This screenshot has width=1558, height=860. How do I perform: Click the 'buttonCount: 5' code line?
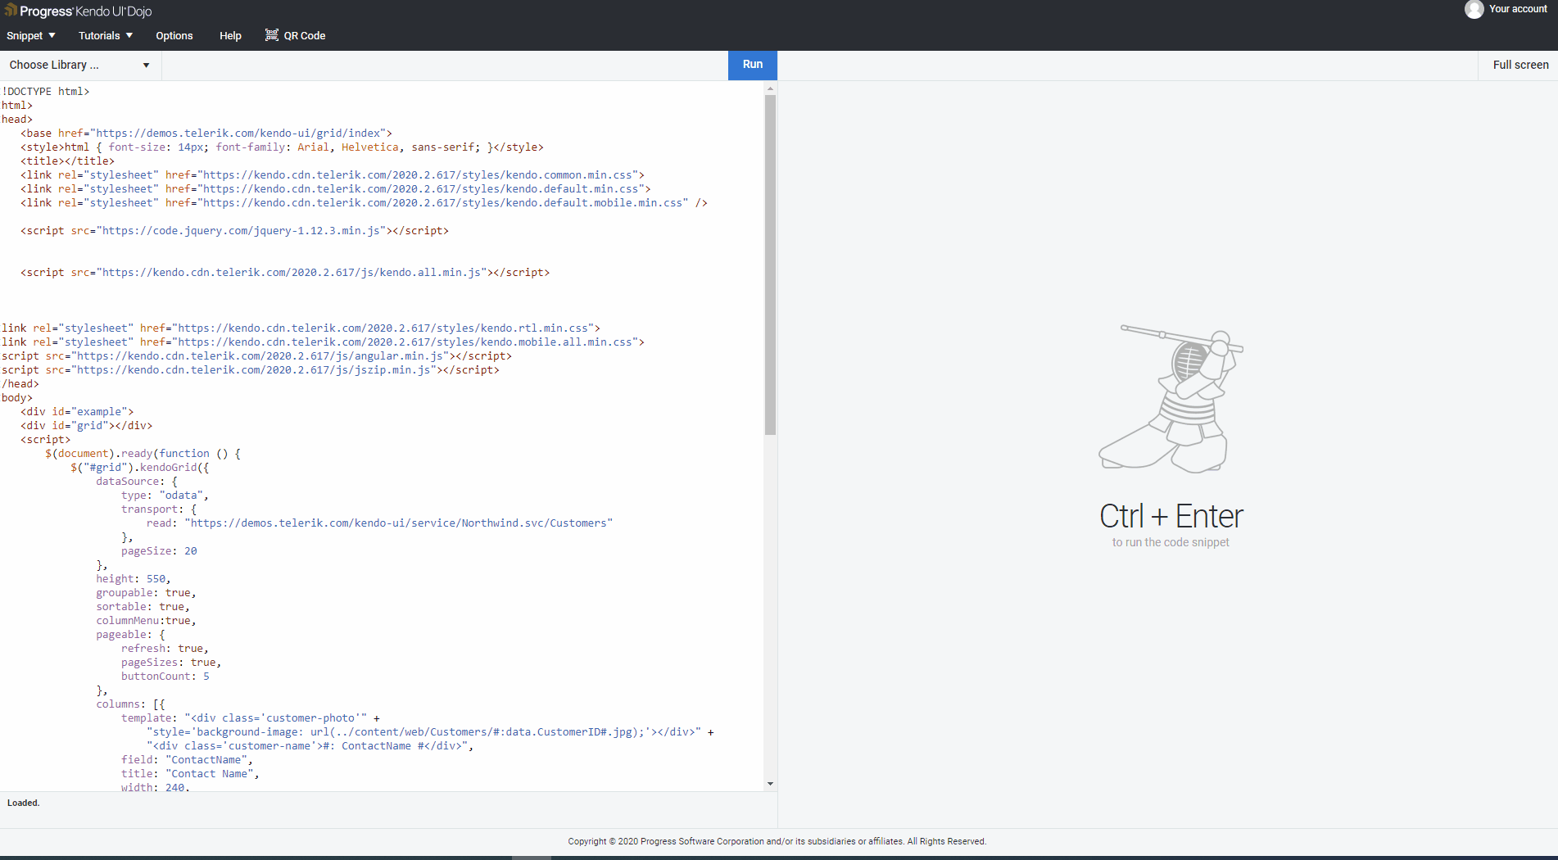tap(165, 677)
